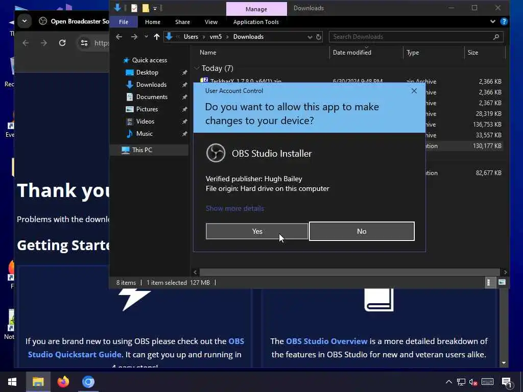This screenshot has height=392, width=523.
Task: Sort by the Type column header
Action: click(x=413, y=53)
